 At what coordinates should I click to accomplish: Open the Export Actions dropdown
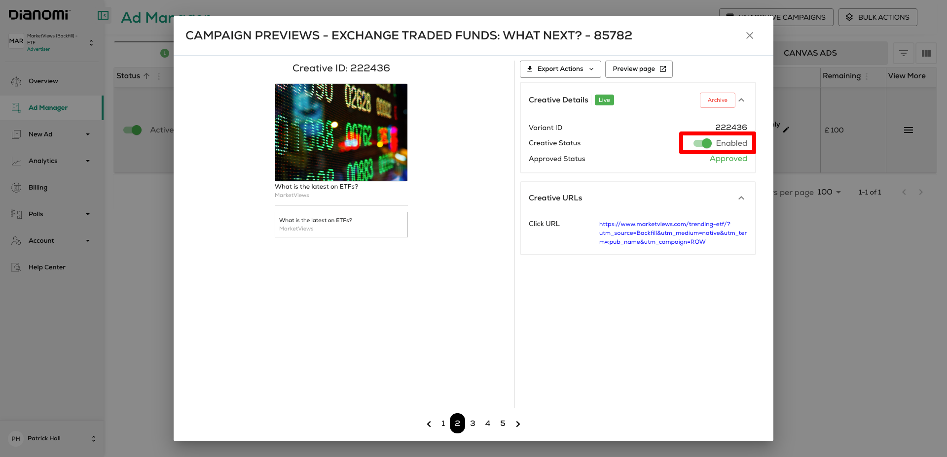pyautogui.click(x=560, y=69)
